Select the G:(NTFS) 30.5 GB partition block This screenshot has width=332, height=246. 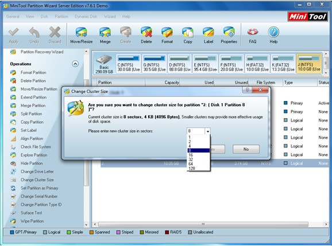click(155, 64)
